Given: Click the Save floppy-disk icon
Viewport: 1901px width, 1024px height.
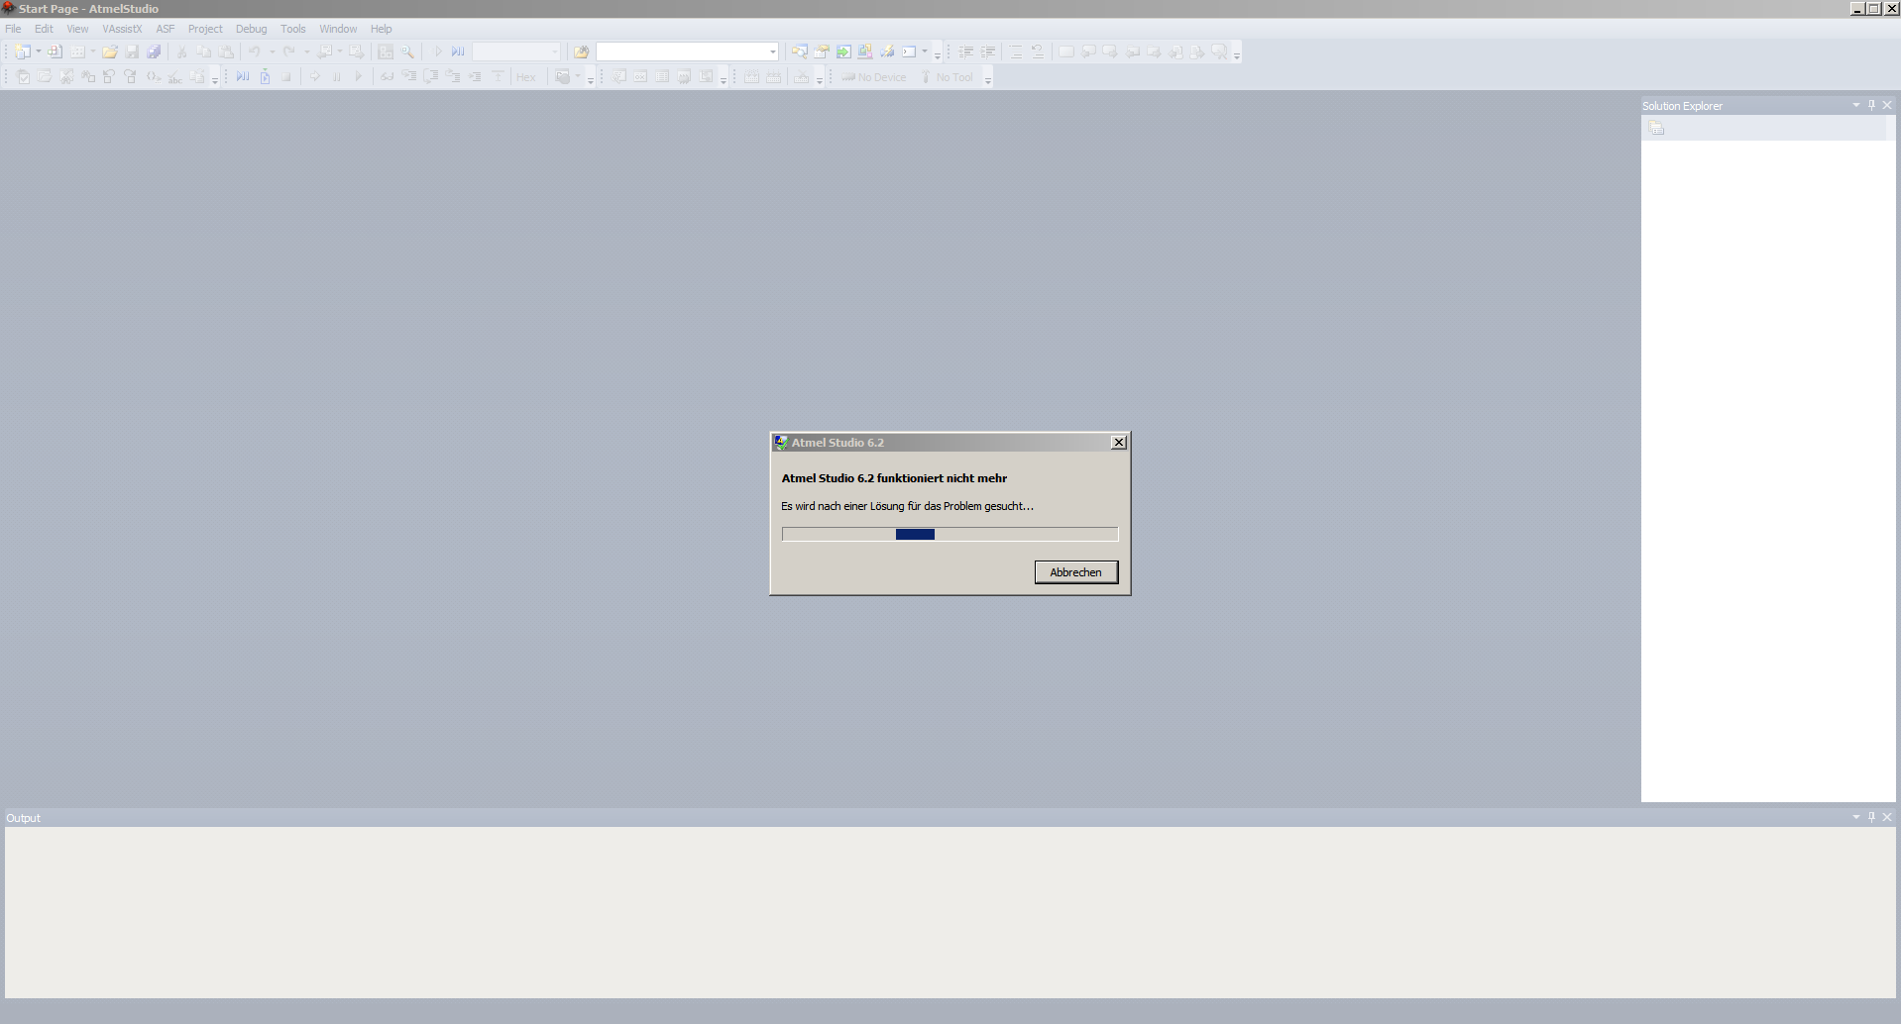Looking at the screenshot, I should (132, 51).
